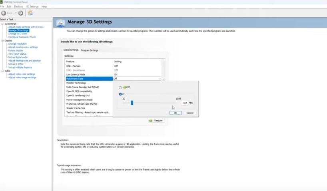The width and height of the screenshot is (327, 191).
Task: Select the Monitor Technology row
Action: pyautogui.click(x=89, y=83)
